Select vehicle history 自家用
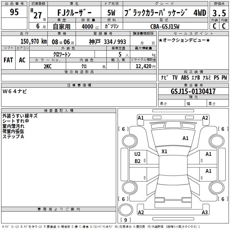Image resolution: width=230 pixels, height=230 pixels. click(62, 26)
